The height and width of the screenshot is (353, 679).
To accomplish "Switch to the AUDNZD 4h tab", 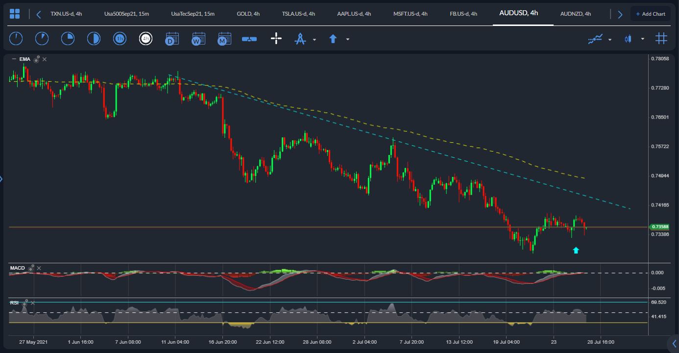I will (576, 14).
